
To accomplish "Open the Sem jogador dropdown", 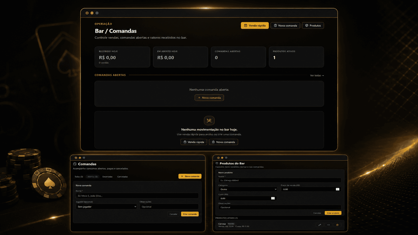I will 106,207.
